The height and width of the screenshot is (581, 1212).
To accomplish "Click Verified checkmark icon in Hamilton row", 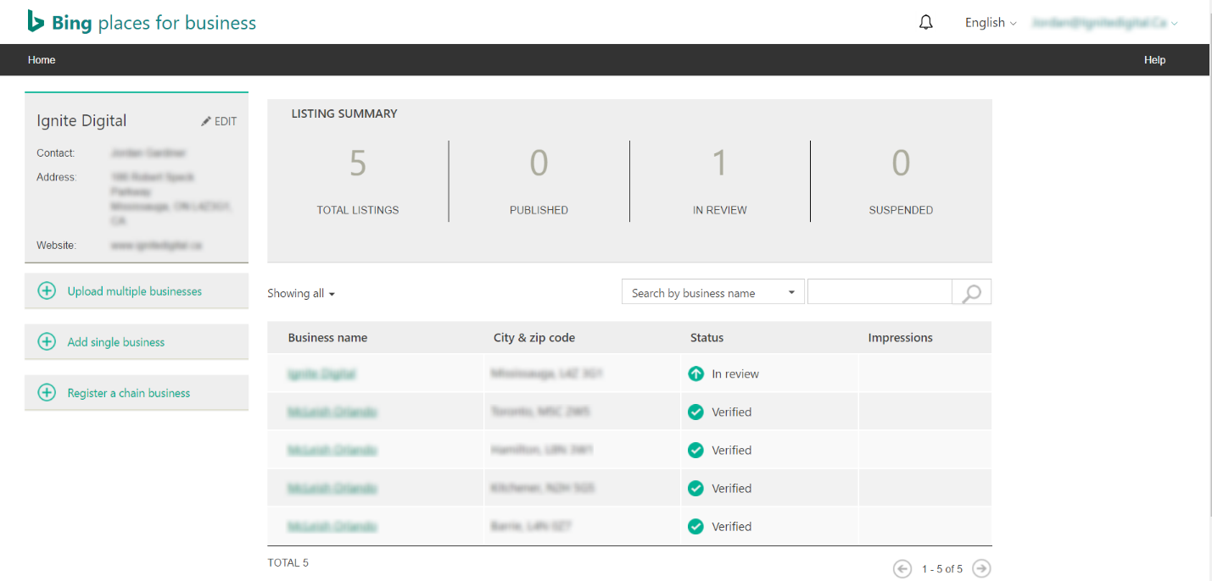I will click(x=696, y=450).
